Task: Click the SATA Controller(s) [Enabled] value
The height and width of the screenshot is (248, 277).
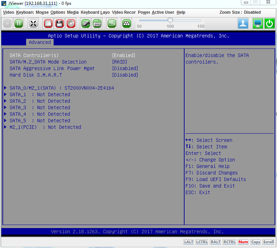Action: coord(124,55)
